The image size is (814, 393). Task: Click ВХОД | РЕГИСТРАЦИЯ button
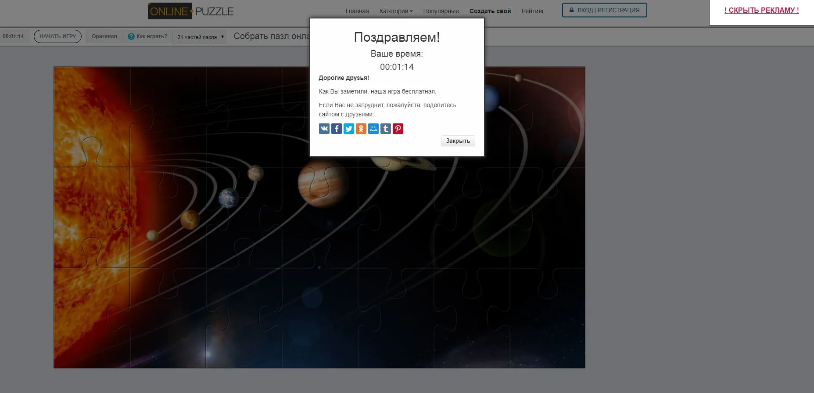pyautogui.click(x=605, y=10)
